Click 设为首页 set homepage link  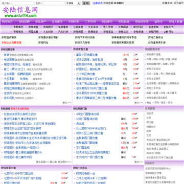click(x=178, y=3)
